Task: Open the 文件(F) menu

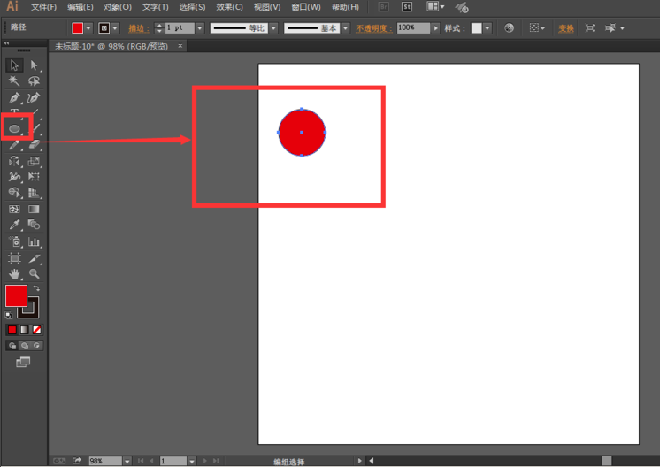Action: (43, 7)
